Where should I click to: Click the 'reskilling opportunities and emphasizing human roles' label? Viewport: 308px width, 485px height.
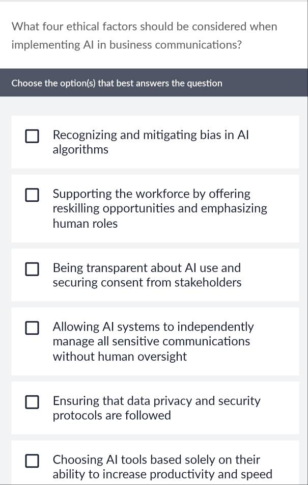pyautogui.click(x=159, y=215)
